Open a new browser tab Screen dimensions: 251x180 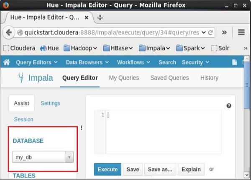[100, 18]
